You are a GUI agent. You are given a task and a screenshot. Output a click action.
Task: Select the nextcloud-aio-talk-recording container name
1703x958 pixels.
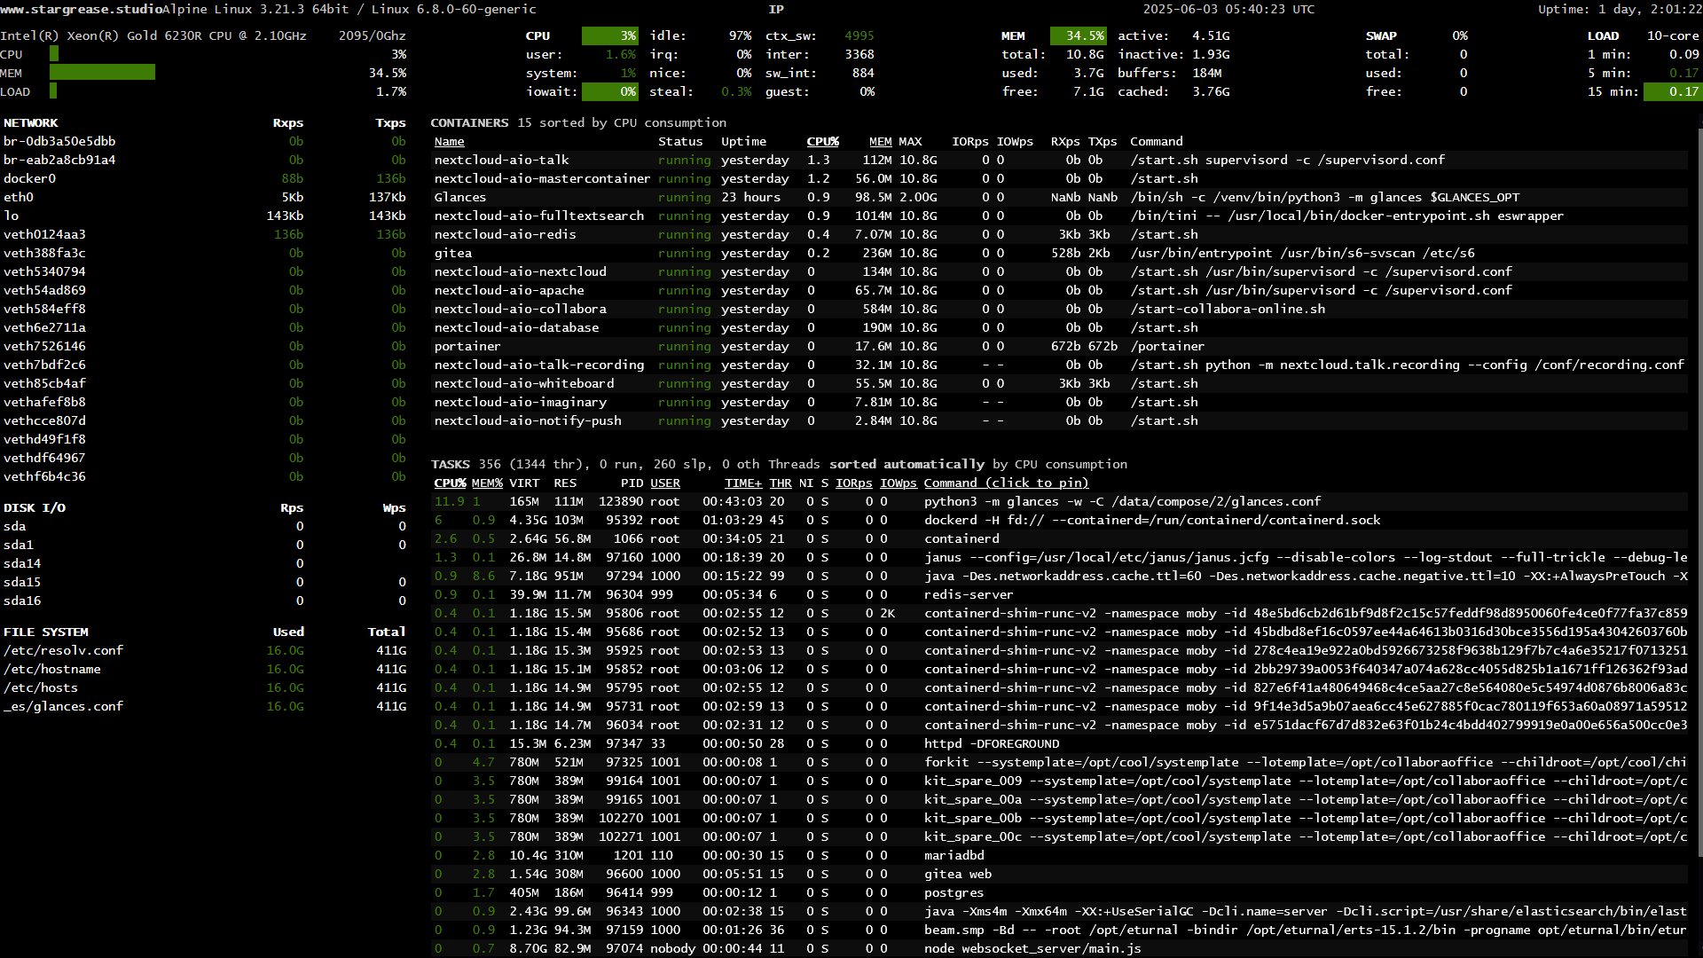tap(539, 365)
